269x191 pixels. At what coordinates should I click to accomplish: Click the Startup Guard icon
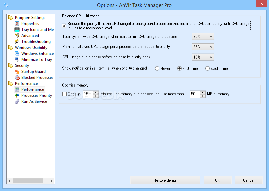point(17,72)
